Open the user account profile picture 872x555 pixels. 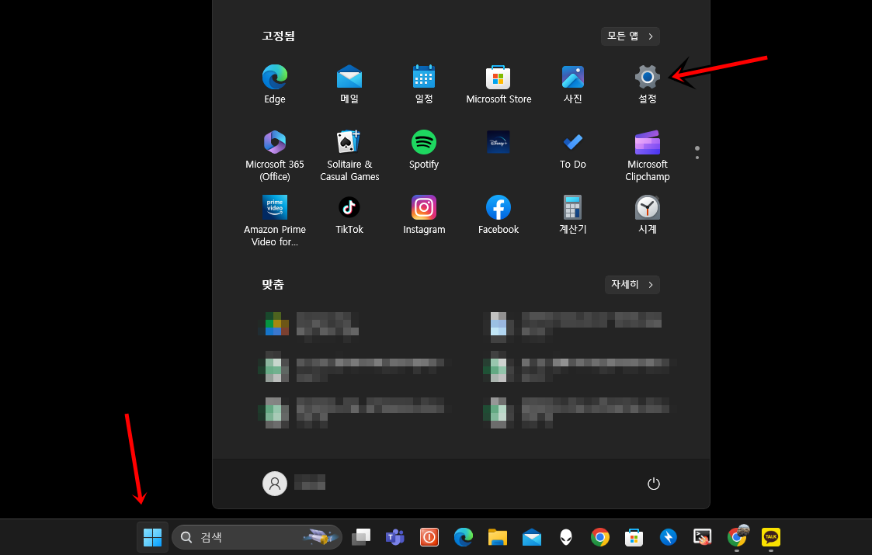[275, 484]
